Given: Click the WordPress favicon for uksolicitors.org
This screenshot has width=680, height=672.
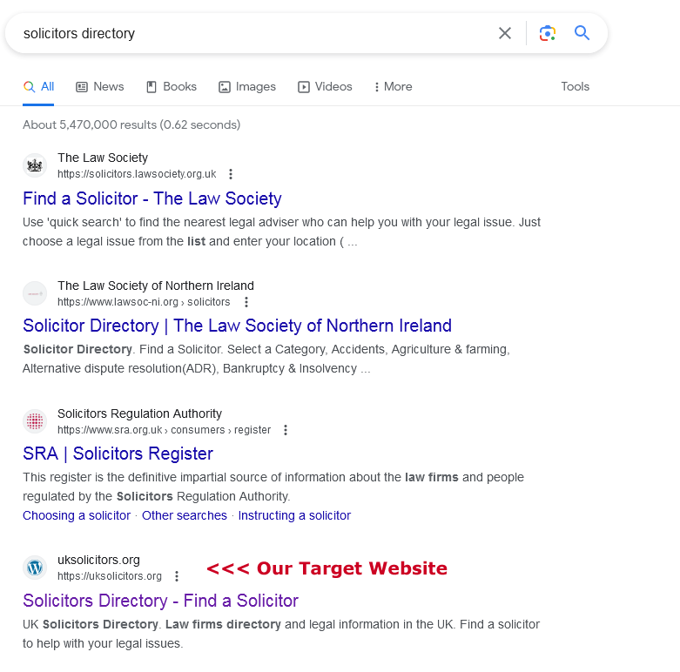Looking at the screenshot, I should coord(35,567).
